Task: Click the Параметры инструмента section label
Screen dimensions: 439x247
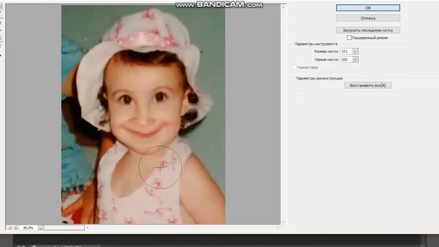Action: click(x=316, y=44)
